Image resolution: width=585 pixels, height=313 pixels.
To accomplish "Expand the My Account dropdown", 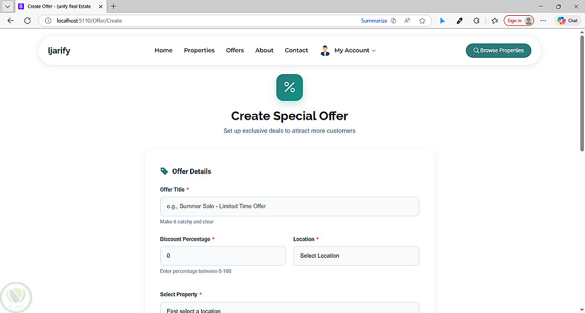I will (x=349, y=51).
